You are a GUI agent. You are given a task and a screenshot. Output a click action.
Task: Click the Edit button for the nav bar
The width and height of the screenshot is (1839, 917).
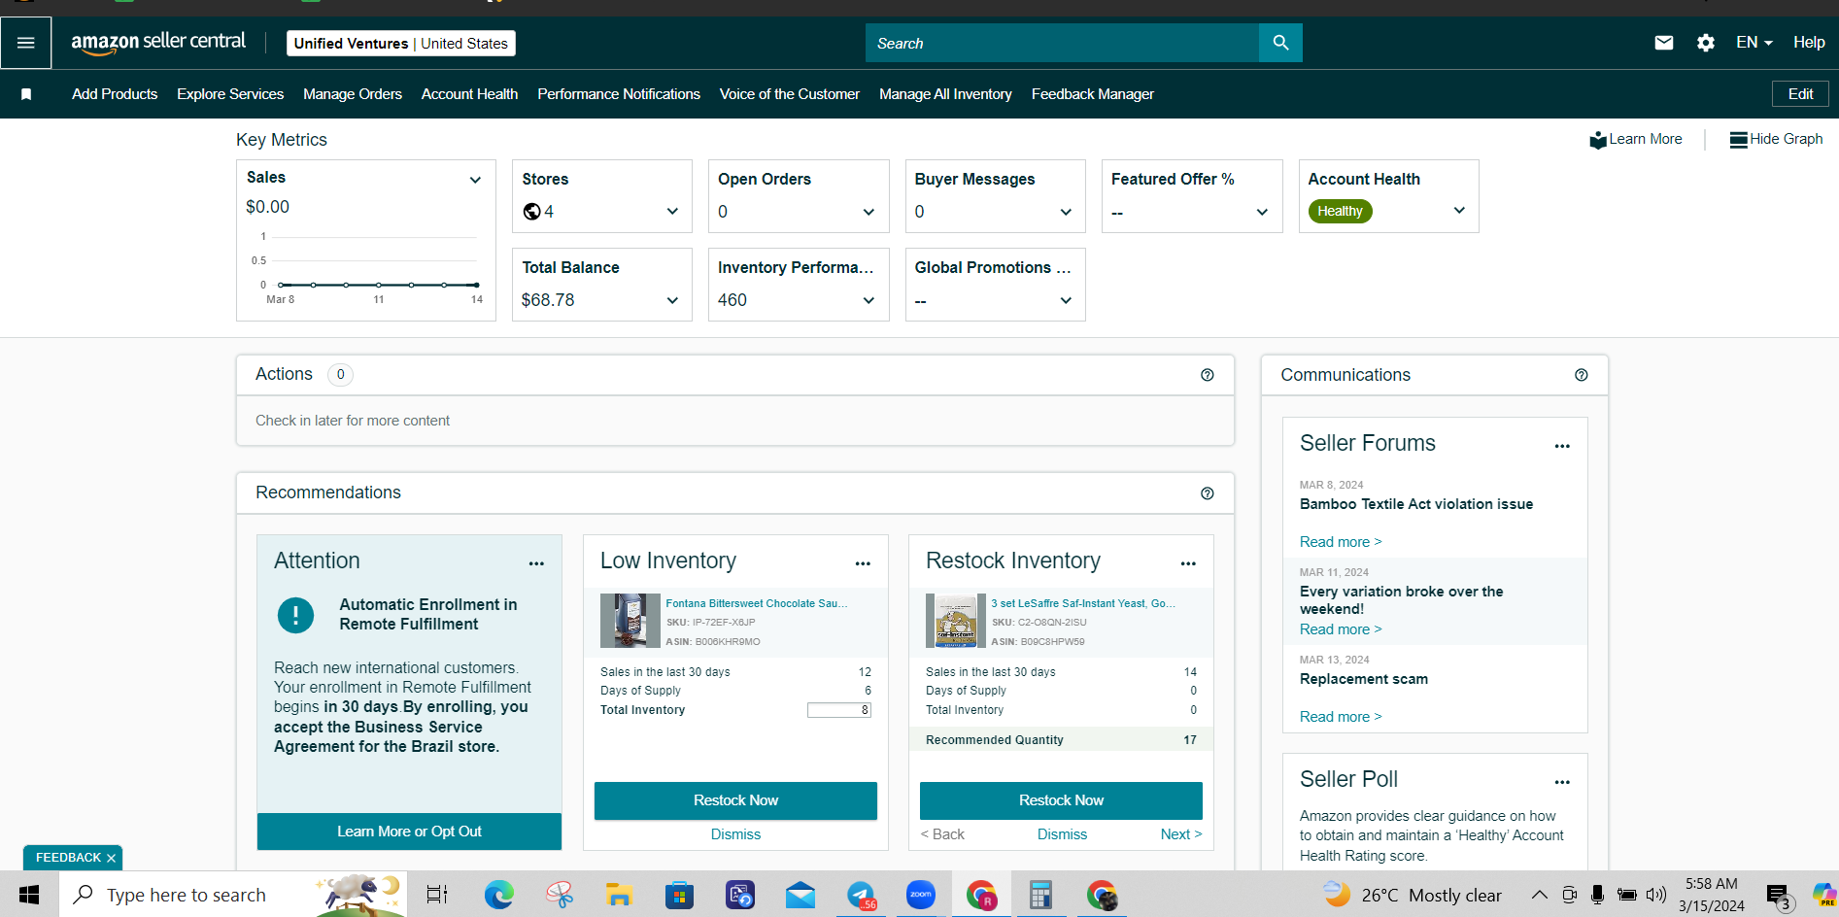1800,94
